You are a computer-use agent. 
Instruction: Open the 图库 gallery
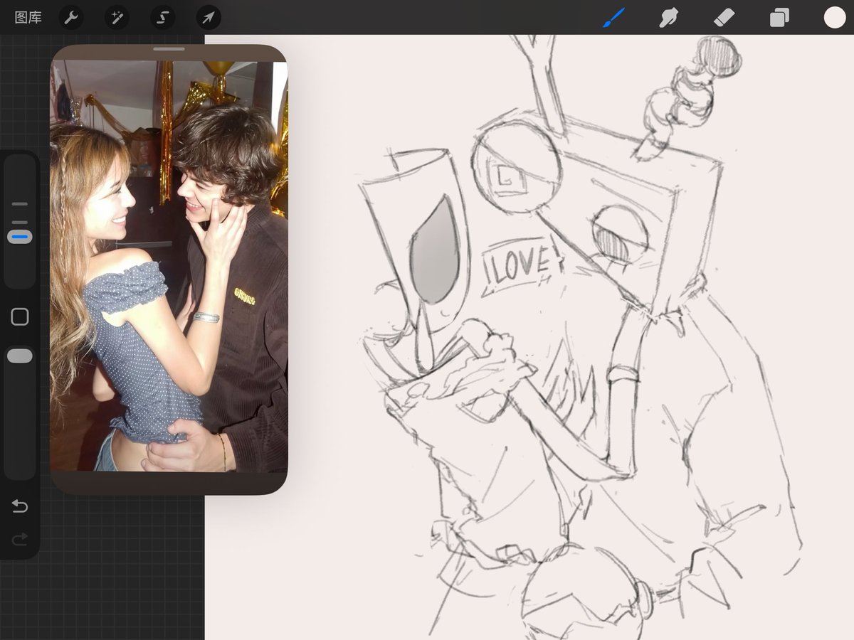28,17
